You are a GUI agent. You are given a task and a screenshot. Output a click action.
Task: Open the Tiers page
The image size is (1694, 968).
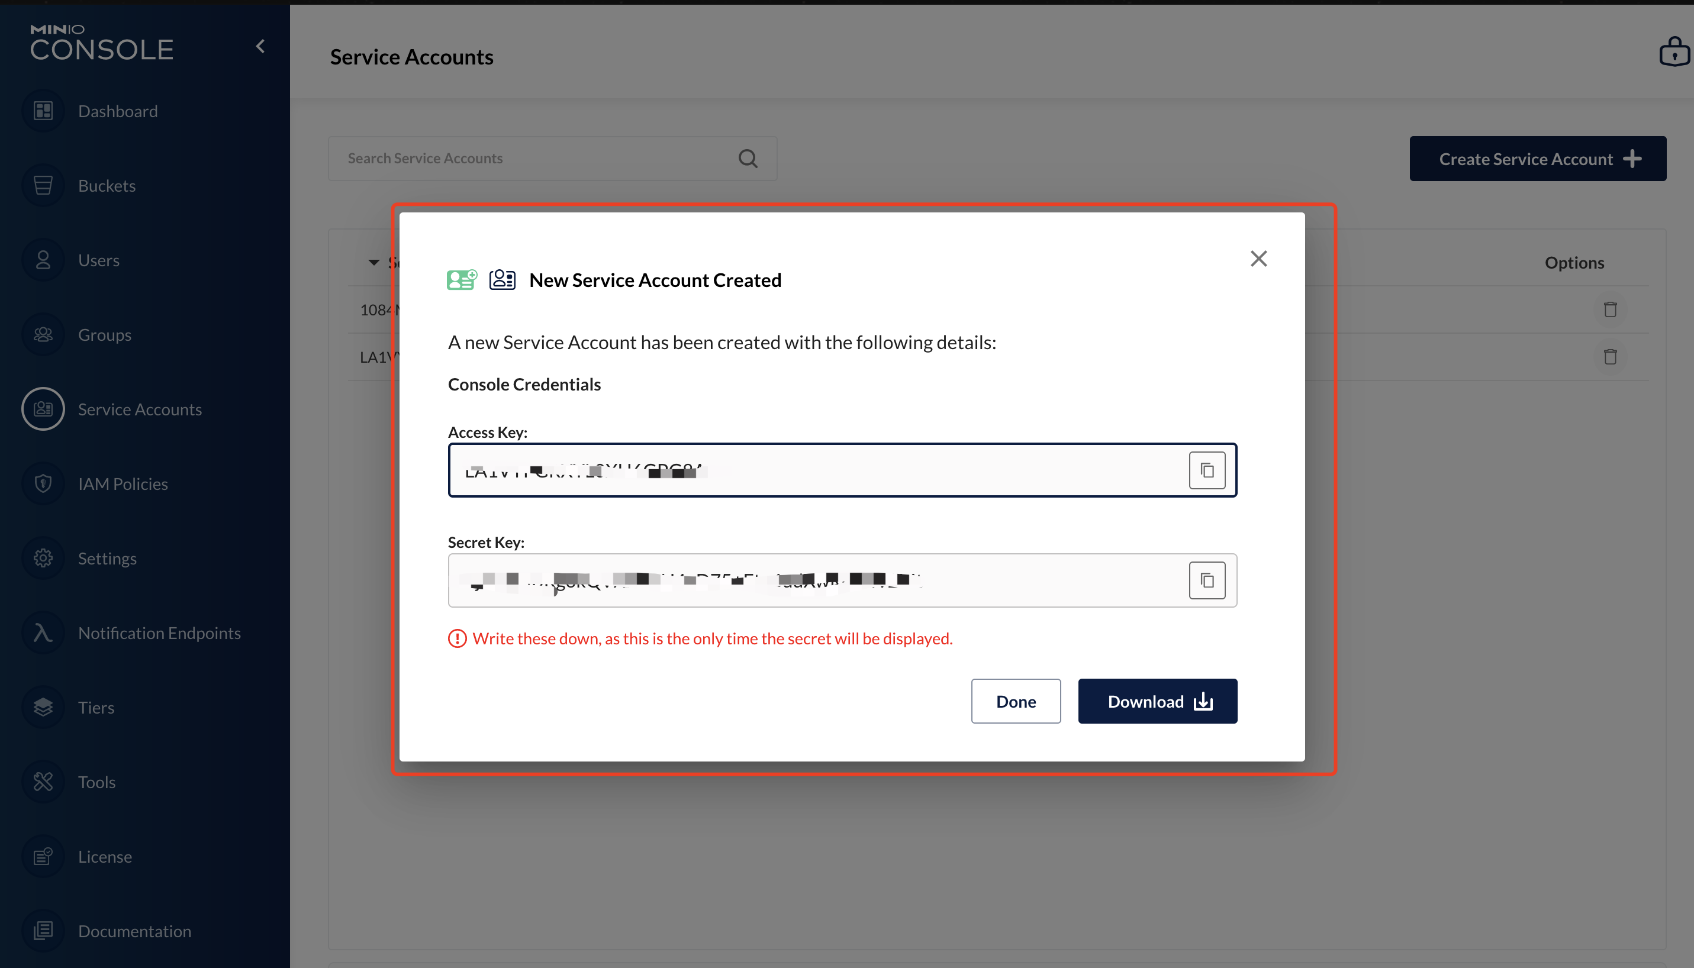pyautogui.click(x=96, y=708)
